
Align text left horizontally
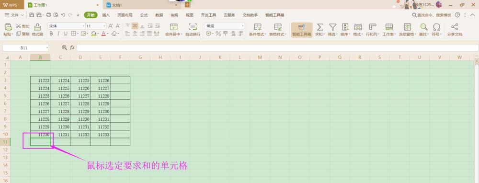[x=128, y=34]
